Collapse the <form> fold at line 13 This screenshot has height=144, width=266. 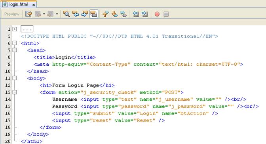coord(15,92)
